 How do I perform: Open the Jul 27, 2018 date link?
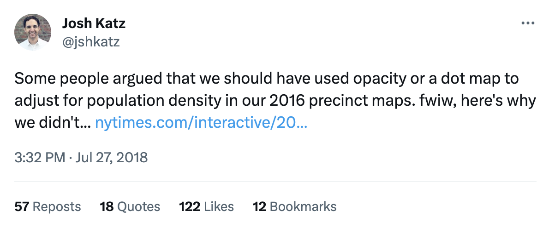coord(112,158)
